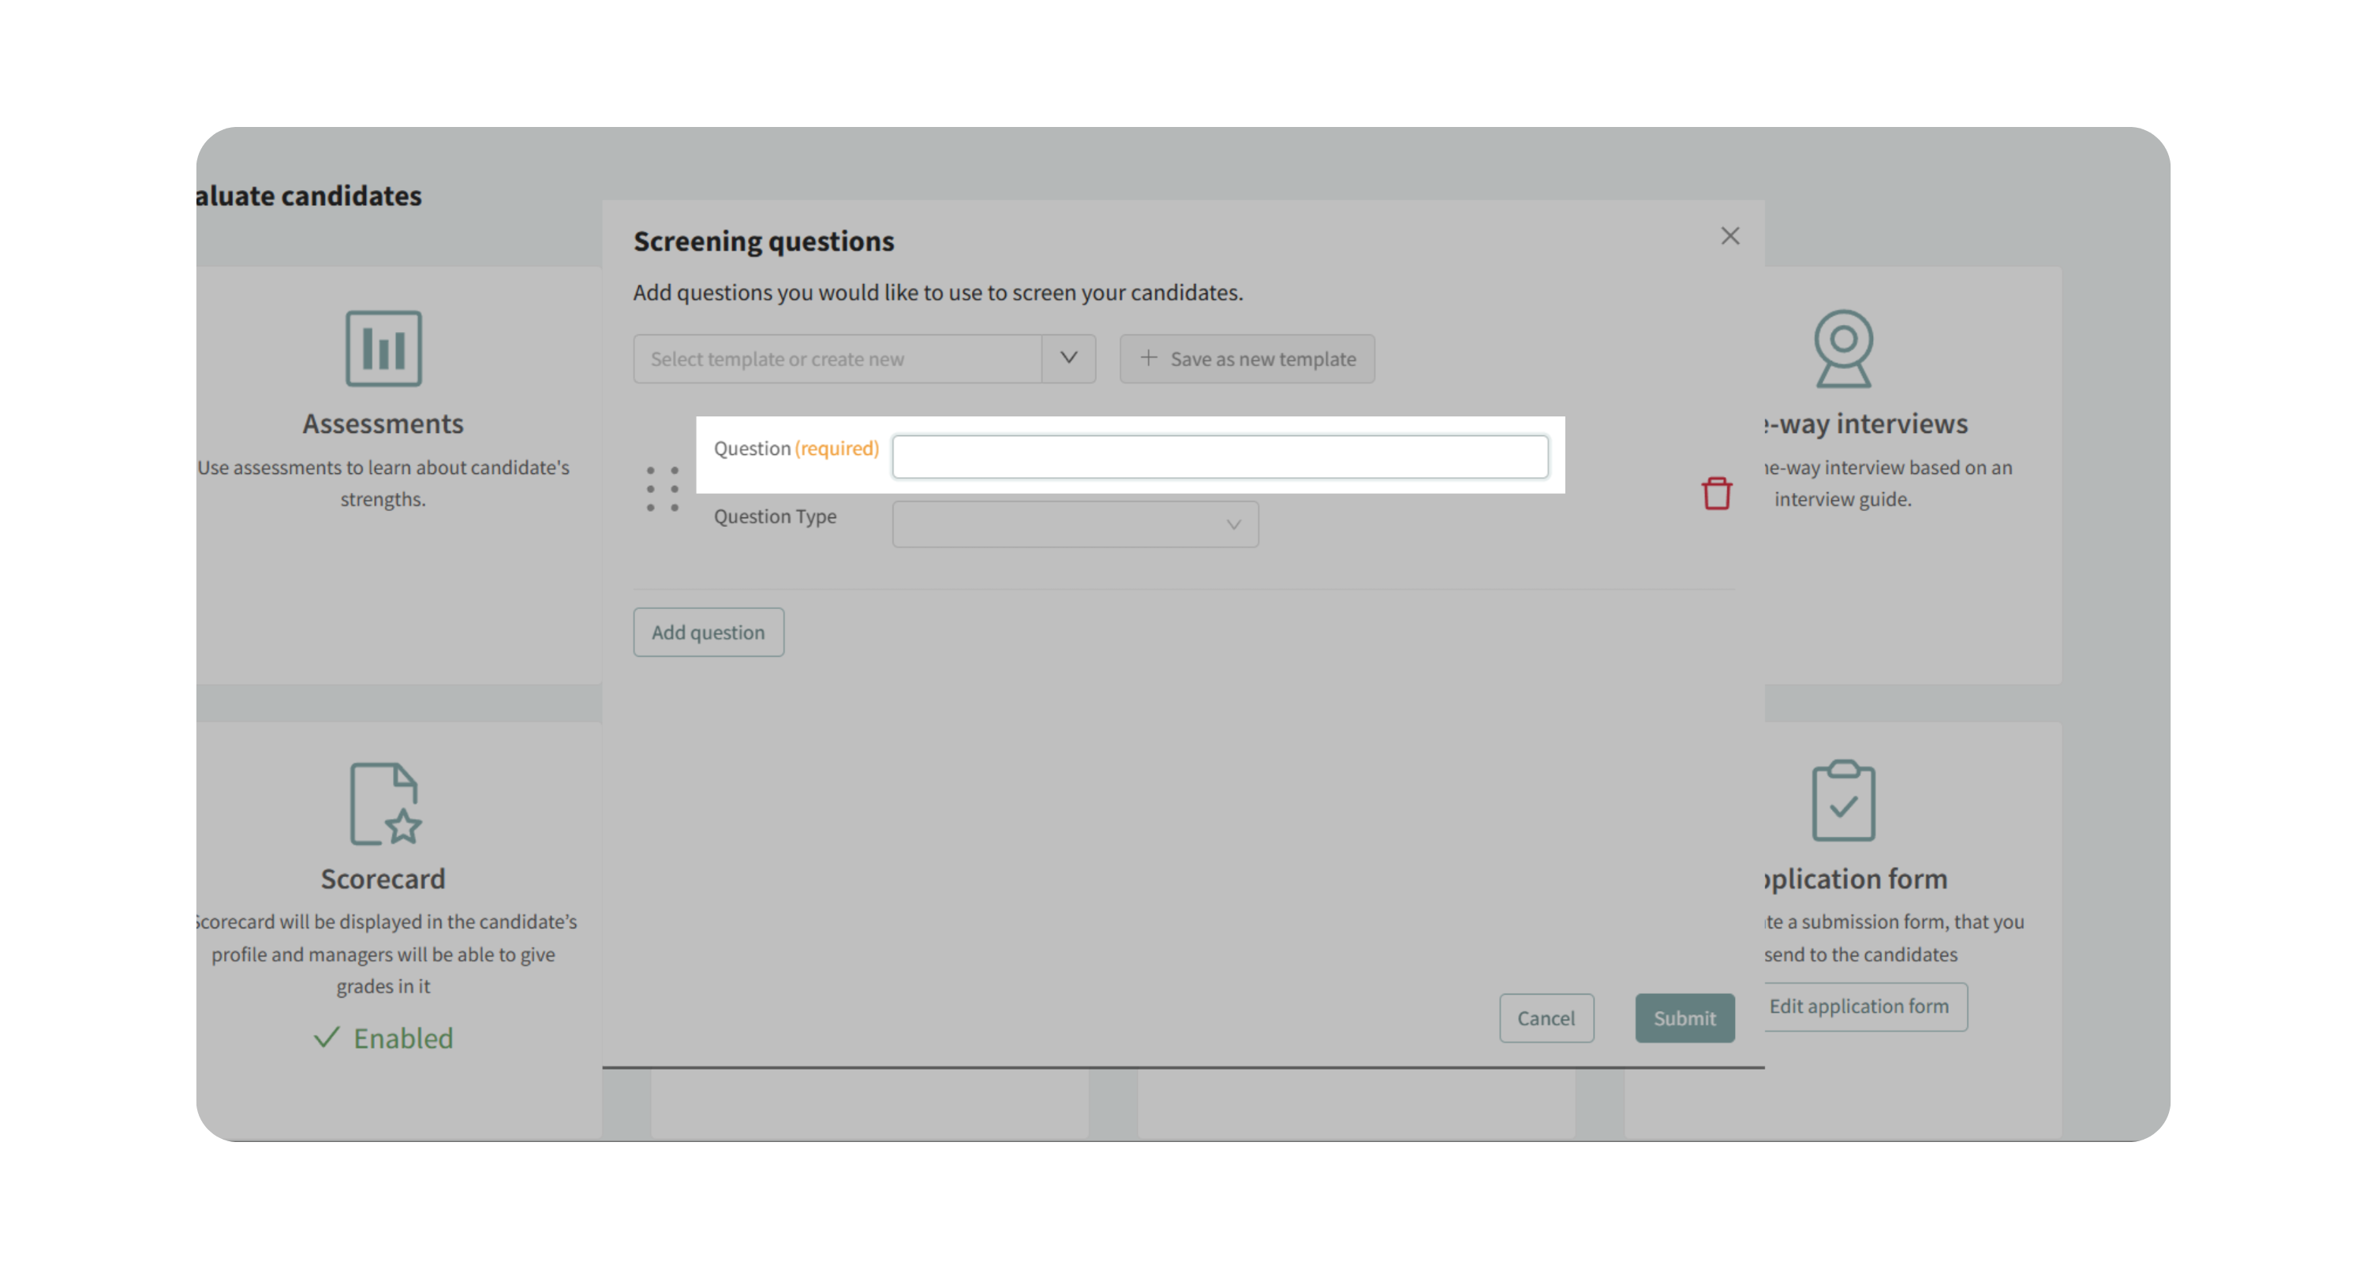Expand the template selector chevron arrow
The image size is (2367, 1269).
point(1068,358)
